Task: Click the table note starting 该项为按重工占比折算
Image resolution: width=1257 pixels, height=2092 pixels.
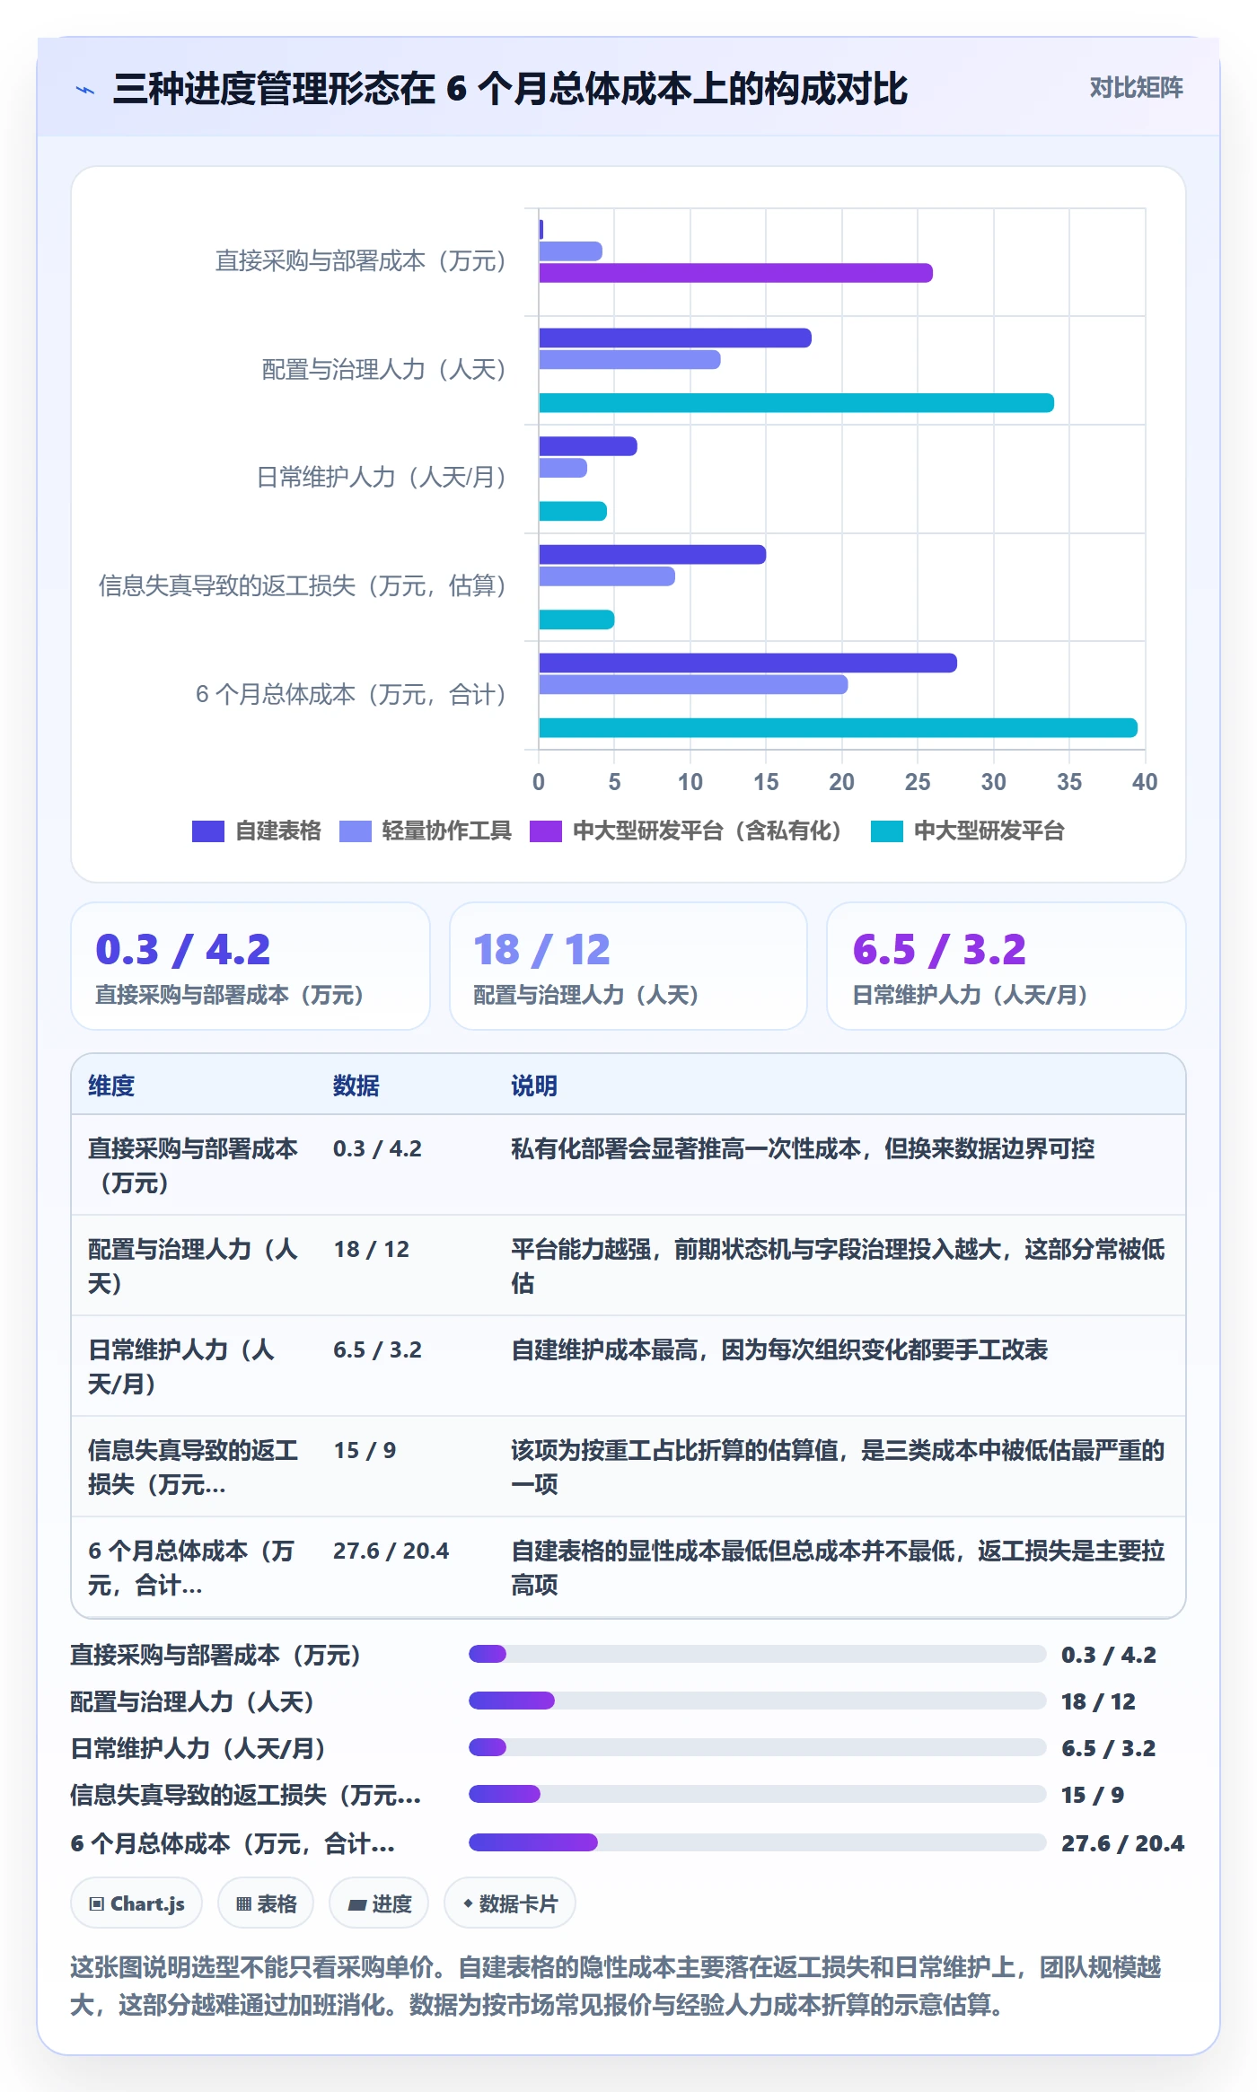Action: point(839,1467)
